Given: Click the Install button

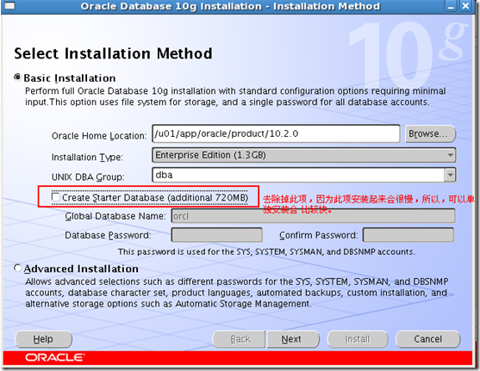Looking at the screenshot, I should (358, 339).
